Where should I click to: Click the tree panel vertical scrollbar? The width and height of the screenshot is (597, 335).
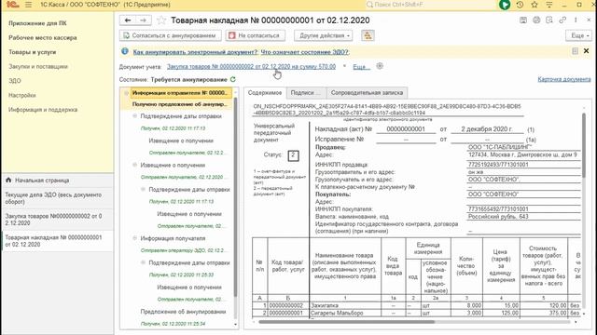tap(236, 197)
